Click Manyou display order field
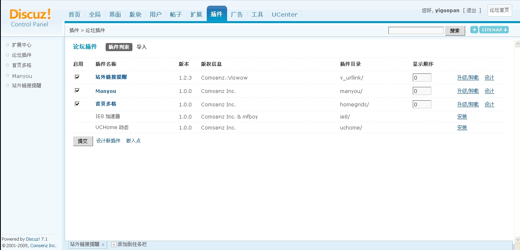 point(422,91)
